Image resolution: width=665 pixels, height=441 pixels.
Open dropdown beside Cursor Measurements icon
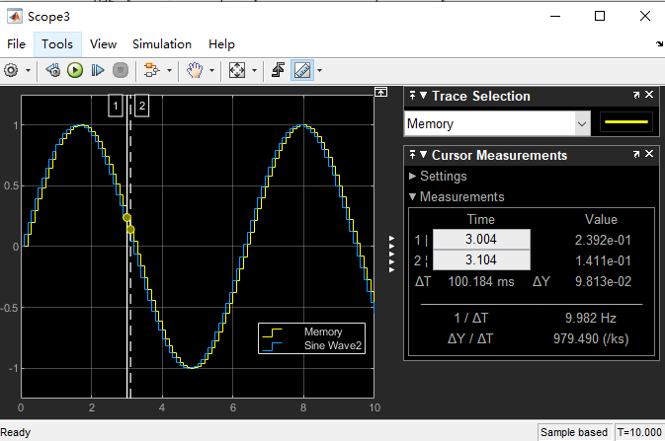[319, 70]
